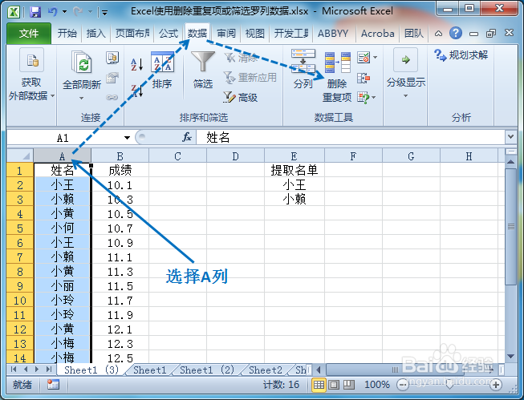This screenshot has height=400, width=524.
Task: Click the formula bar containing 姓名
Action: (x=350, y=137)
